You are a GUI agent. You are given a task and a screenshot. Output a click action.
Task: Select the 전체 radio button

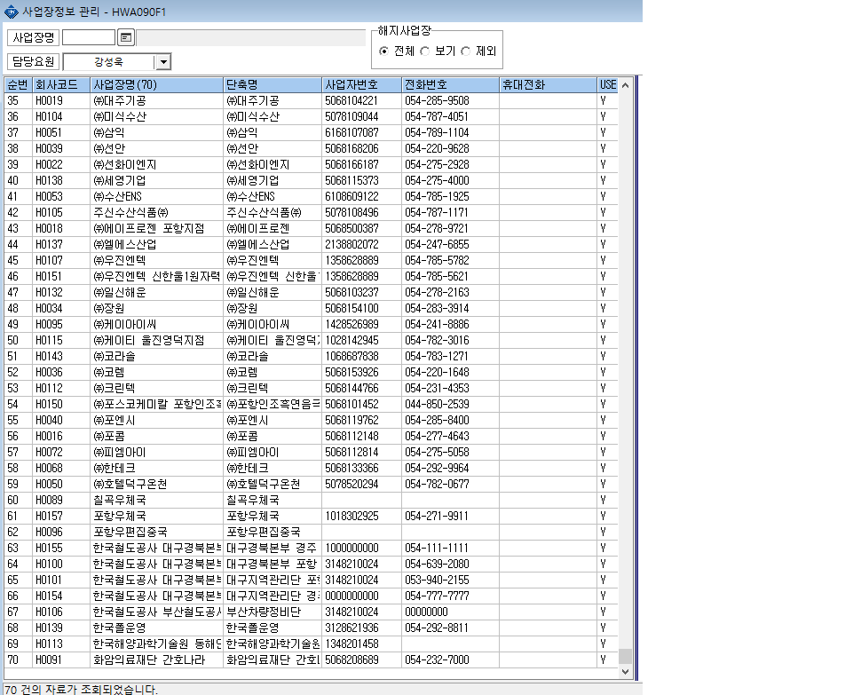(x=383, y=51)
